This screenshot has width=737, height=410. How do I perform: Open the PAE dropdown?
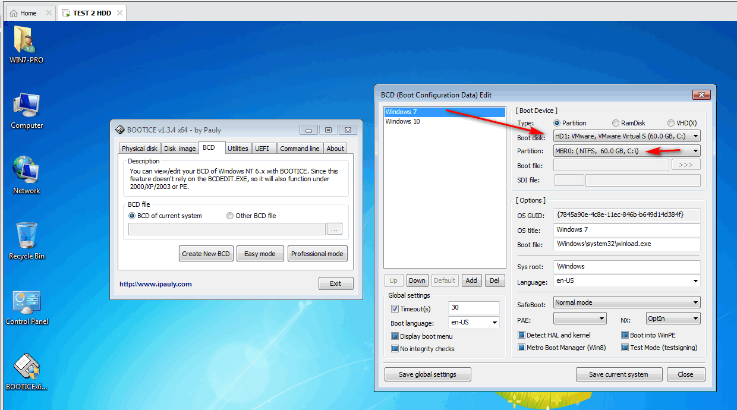tap(579, 318)
